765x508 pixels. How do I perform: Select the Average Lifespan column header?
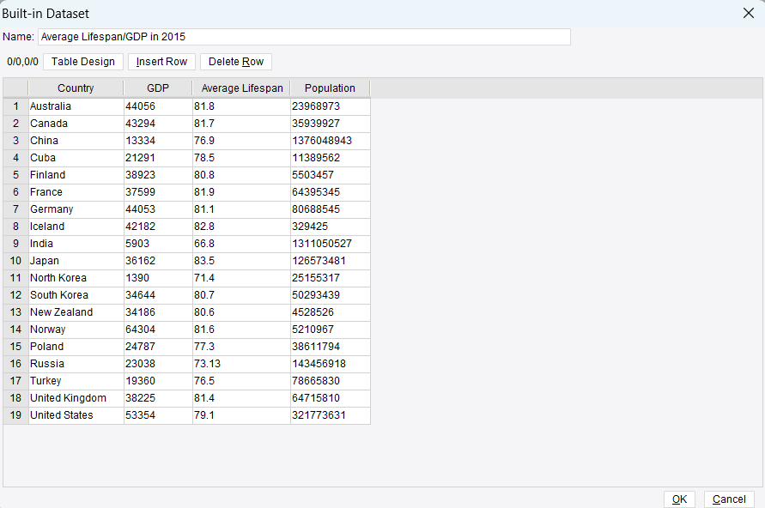pos(242,88)
